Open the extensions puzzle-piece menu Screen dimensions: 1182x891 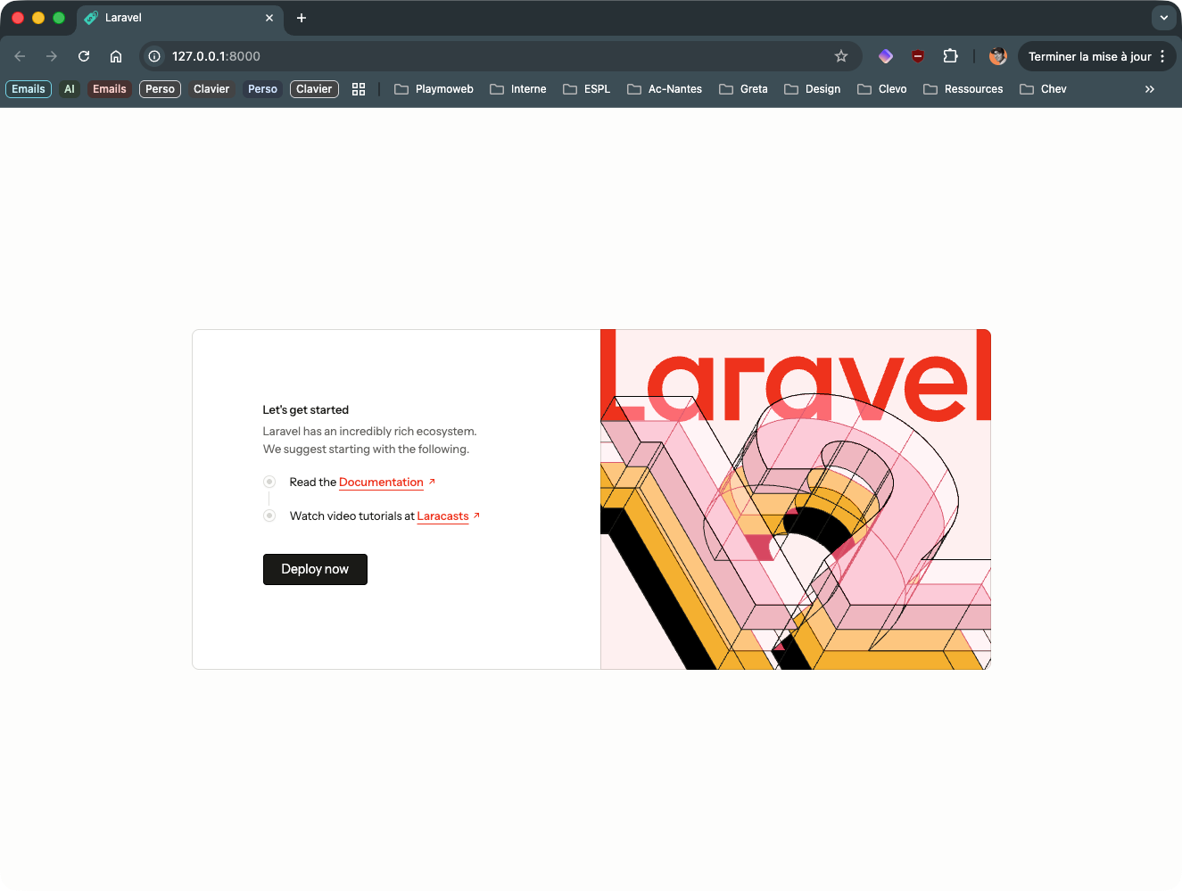point(950,55)
